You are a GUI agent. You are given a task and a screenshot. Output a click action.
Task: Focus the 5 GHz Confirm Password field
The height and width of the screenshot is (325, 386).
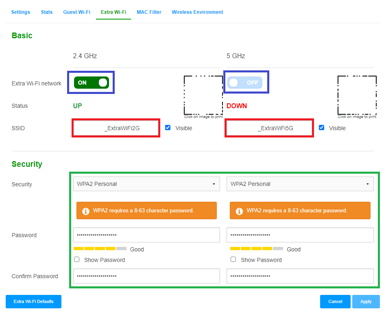pos(300,276)
